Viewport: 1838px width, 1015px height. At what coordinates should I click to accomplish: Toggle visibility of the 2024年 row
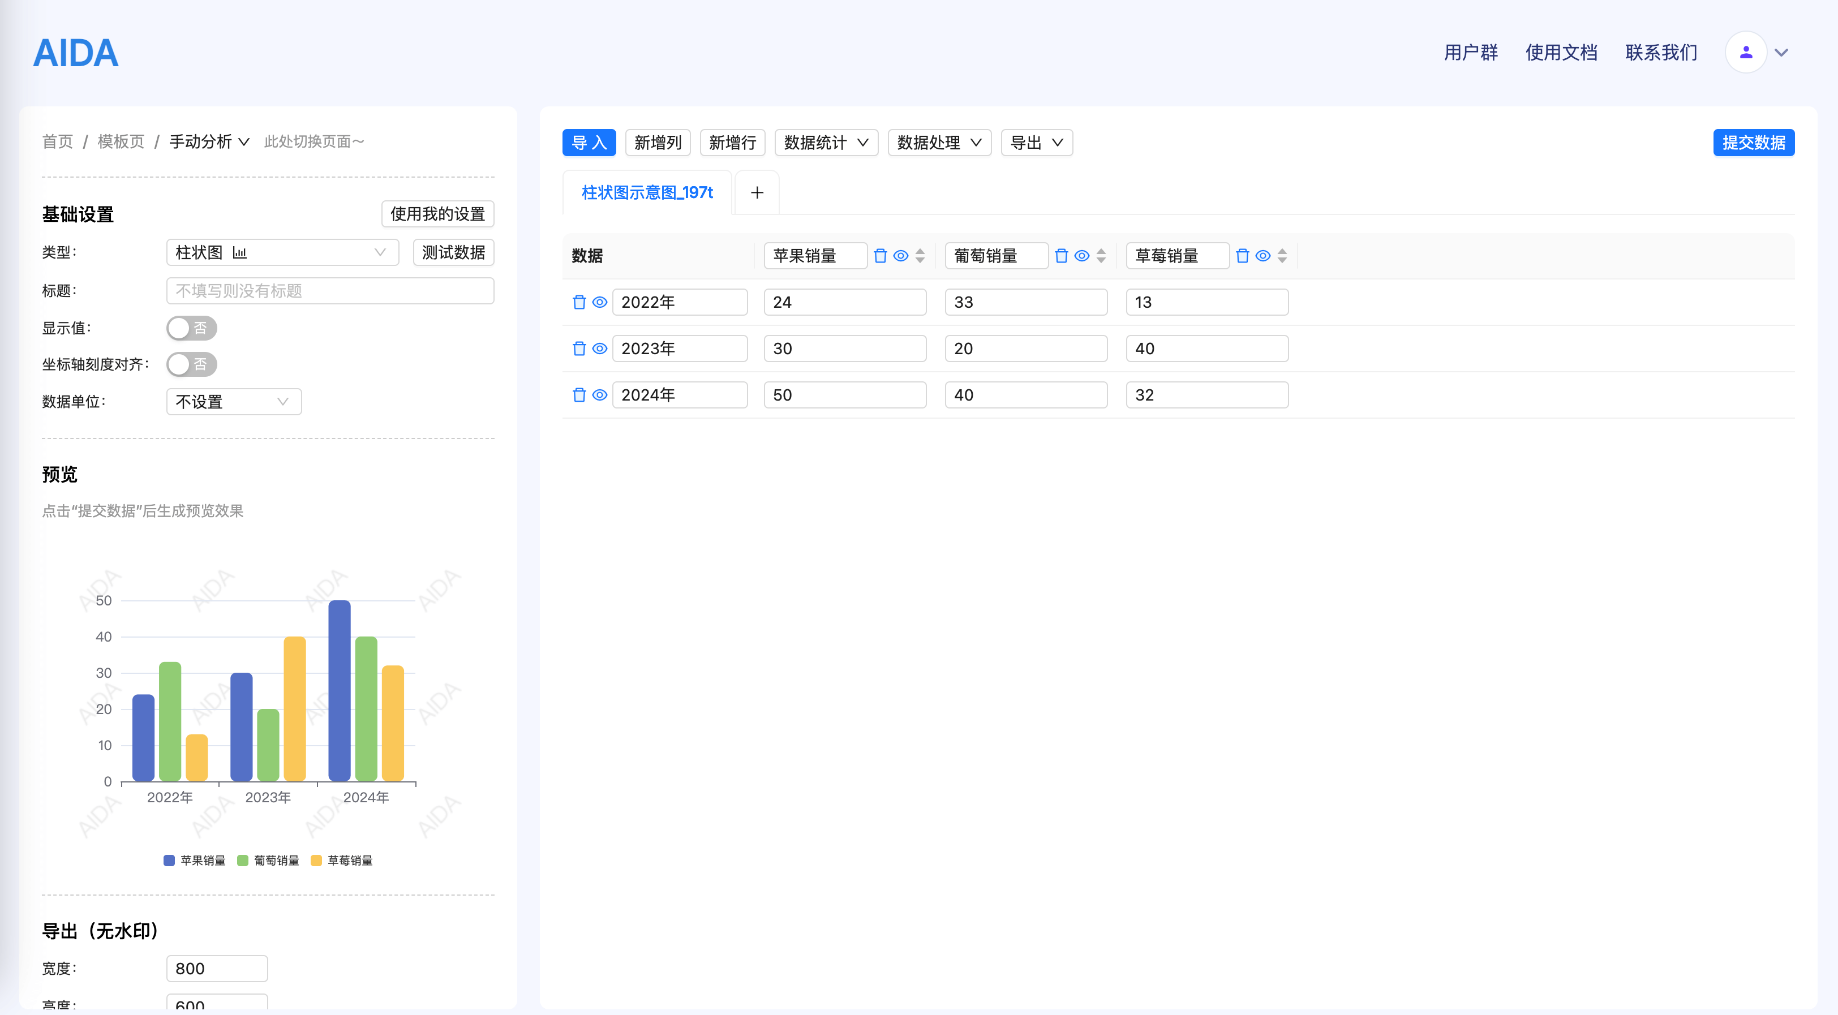pos(600,394)
